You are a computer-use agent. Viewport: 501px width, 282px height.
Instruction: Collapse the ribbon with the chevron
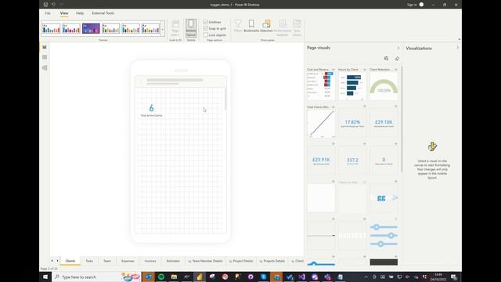[460, 39]
